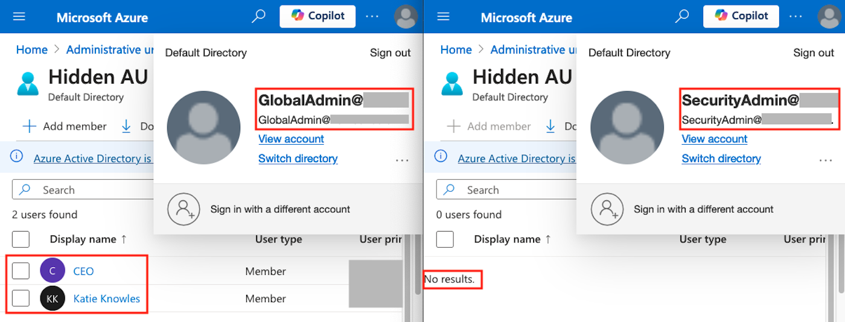
Task: Click the CEO purple avatar icon
Action: click(53, 271)
